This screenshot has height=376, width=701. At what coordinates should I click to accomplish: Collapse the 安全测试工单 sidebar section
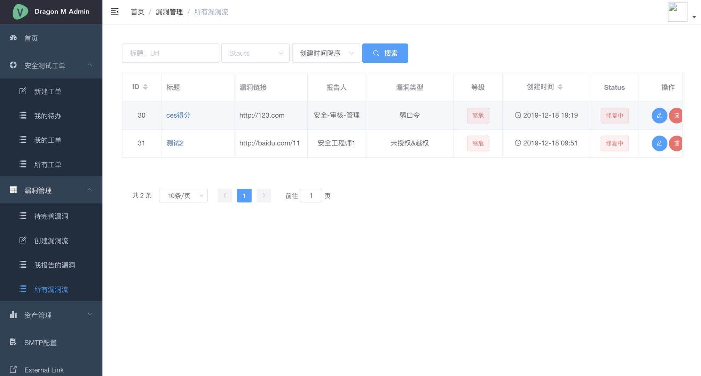click(x=51, y=65)
